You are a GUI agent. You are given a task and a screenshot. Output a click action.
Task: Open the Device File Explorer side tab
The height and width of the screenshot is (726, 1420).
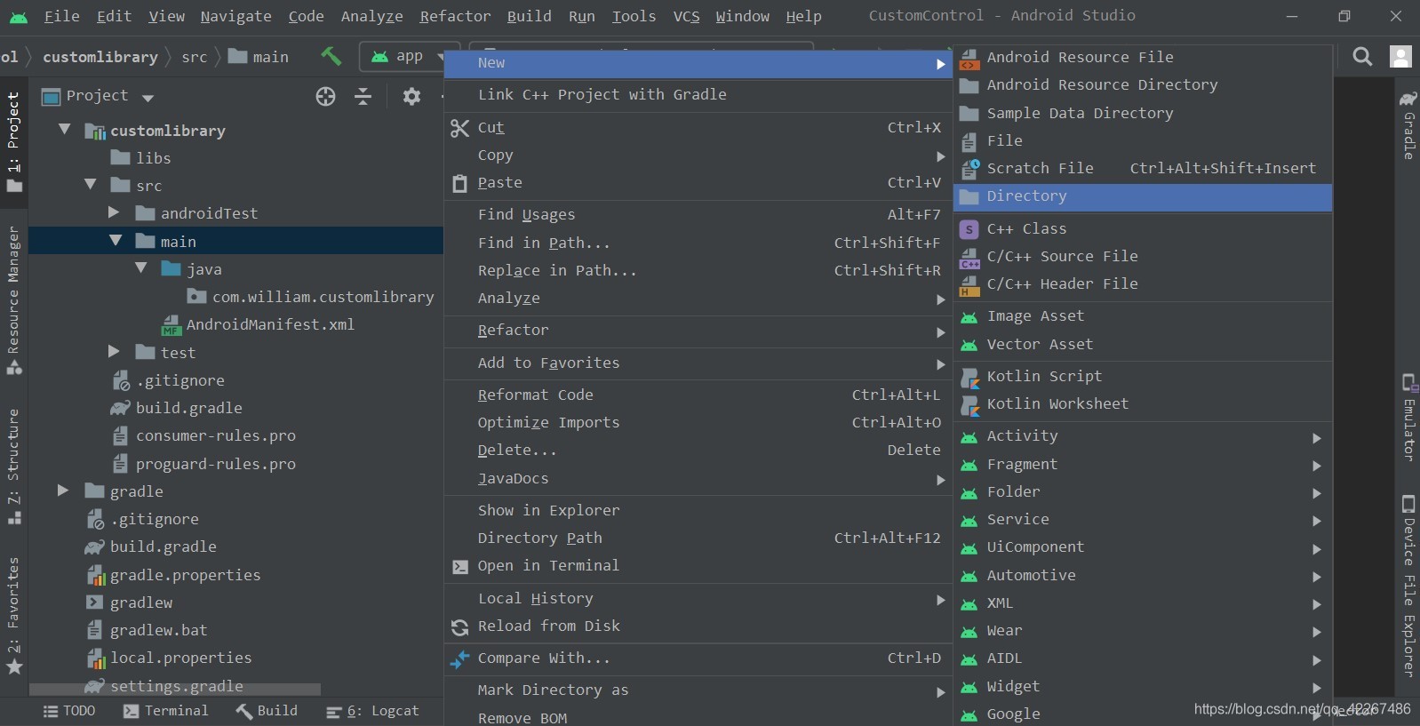(1408, 586)
